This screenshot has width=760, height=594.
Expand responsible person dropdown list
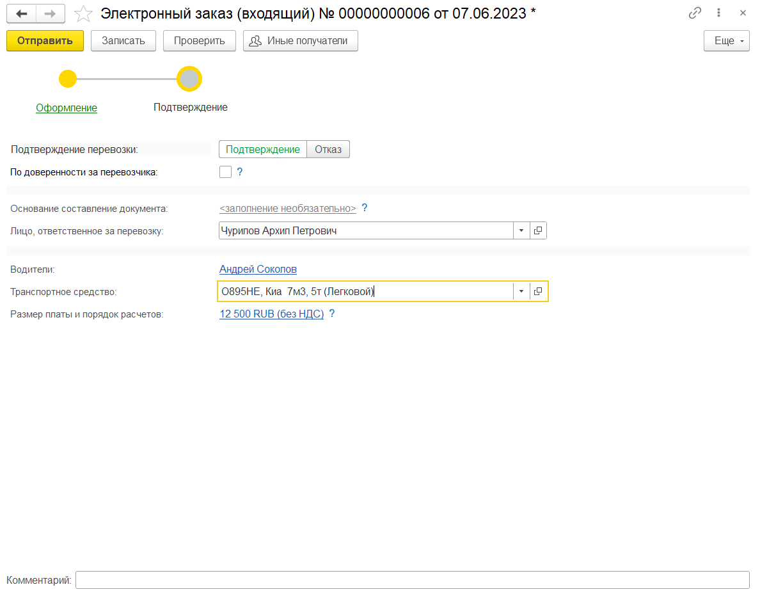click(521, 230)
